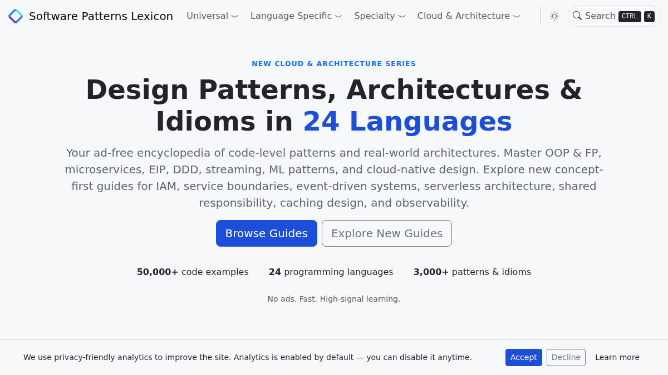
Task: Decline analytics in the cookie banner
Action: point(566,357)
